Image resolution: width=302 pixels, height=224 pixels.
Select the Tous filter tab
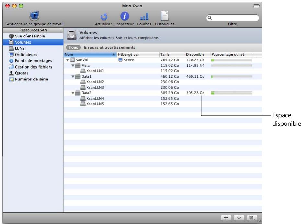[x=73, y=48]
